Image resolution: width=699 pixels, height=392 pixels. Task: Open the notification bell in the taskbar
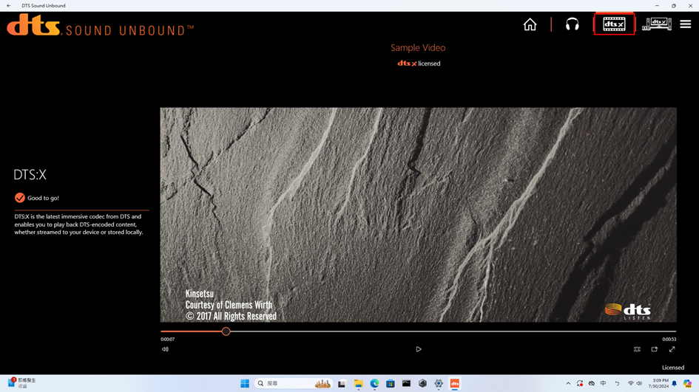point(675,384)
